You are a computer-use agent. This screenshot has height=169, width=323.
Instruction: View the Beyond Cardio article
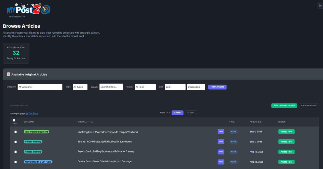(221, 152)
